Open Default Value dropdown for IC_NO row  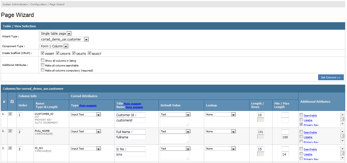[175, 149]
